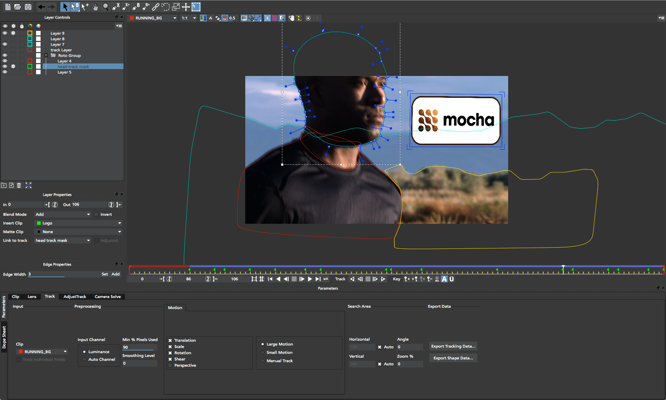The height and width of the screenshot is (400, 666).
Task: Click Export Shape Data button
Action: pos(452,358)
